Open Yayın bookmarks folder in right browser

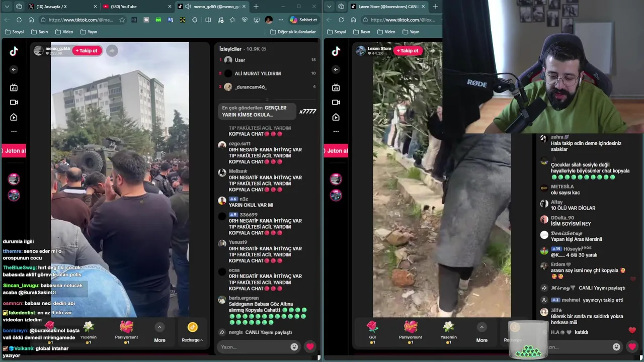410,32
